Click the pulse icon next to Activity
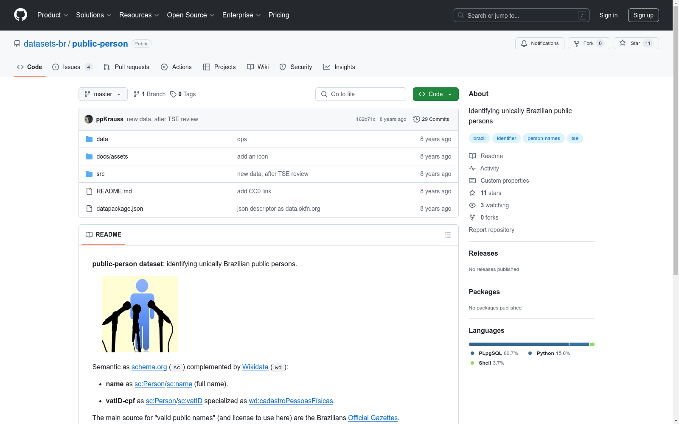Image resolution: width=679 pixels, height=424 pixels. pyautogui.click(x=472, y=168)
